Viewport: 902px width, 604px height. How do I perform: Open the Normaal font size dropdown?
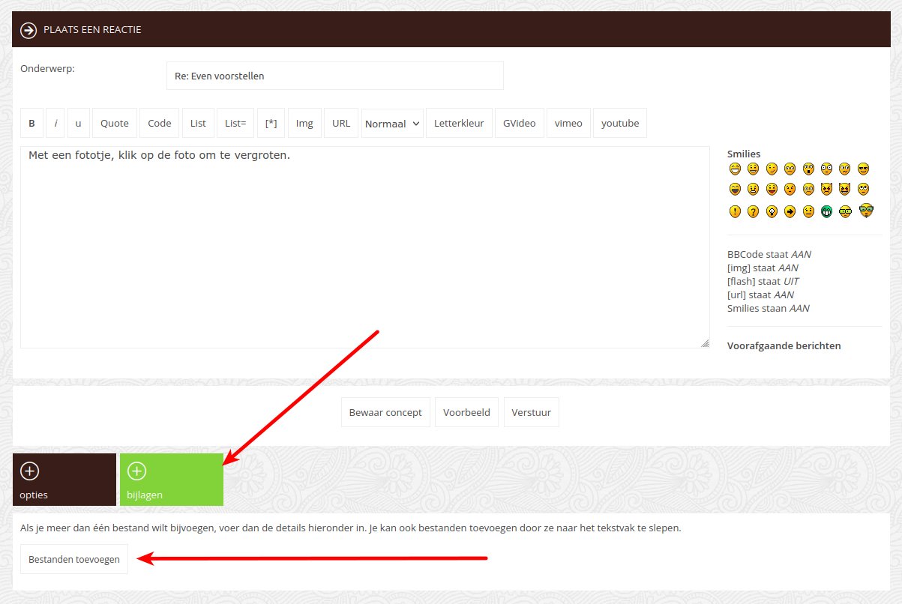coord(393,124)
